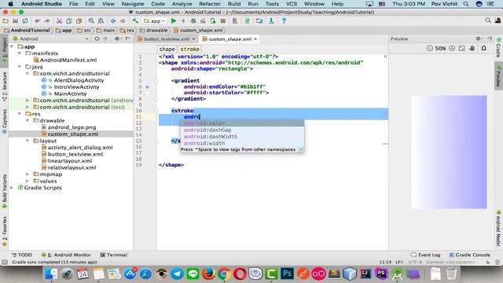Collapse the manifests folder

(x=20, y=53)
